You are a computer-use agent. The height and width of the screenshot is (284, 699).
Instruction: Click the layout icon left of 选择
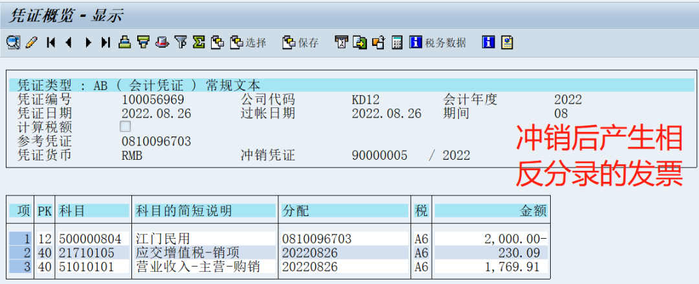pyautogui.click(x=217, y=42)
